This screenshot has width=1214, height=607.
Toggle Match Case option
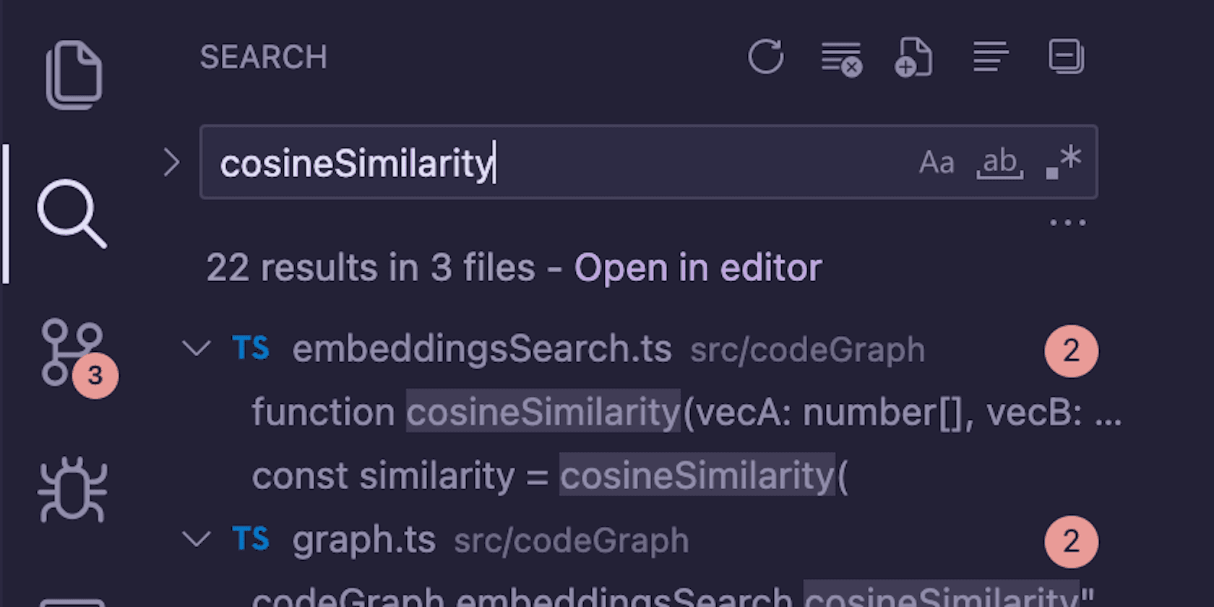pyautogui.click(x=937, y=163)
